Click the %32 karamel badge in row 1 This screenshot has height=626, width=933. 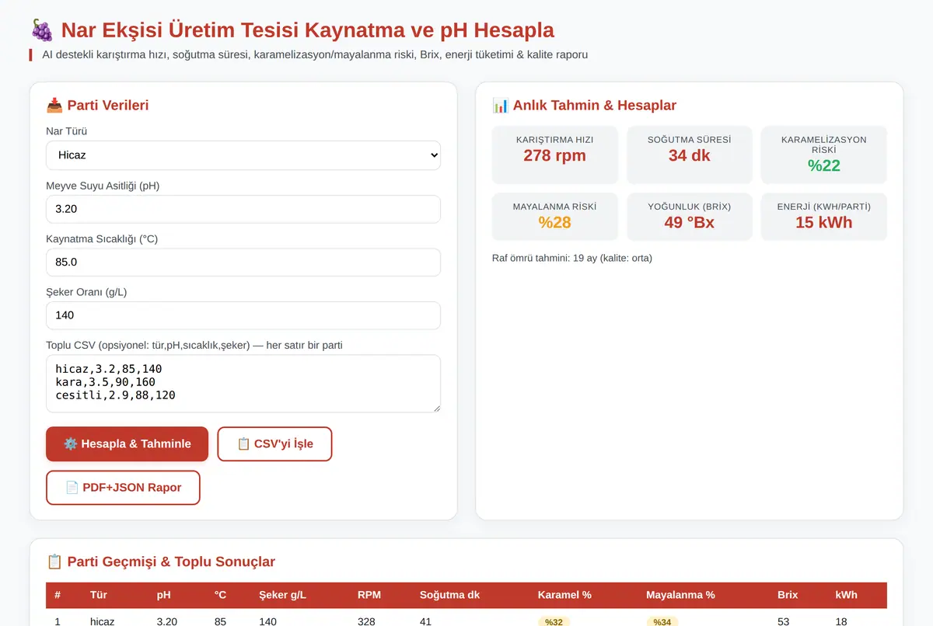pyautogui.click(x=554, y=622)
